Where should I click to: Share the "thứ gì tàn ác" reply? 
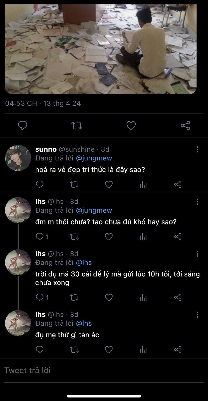(178, 350)
